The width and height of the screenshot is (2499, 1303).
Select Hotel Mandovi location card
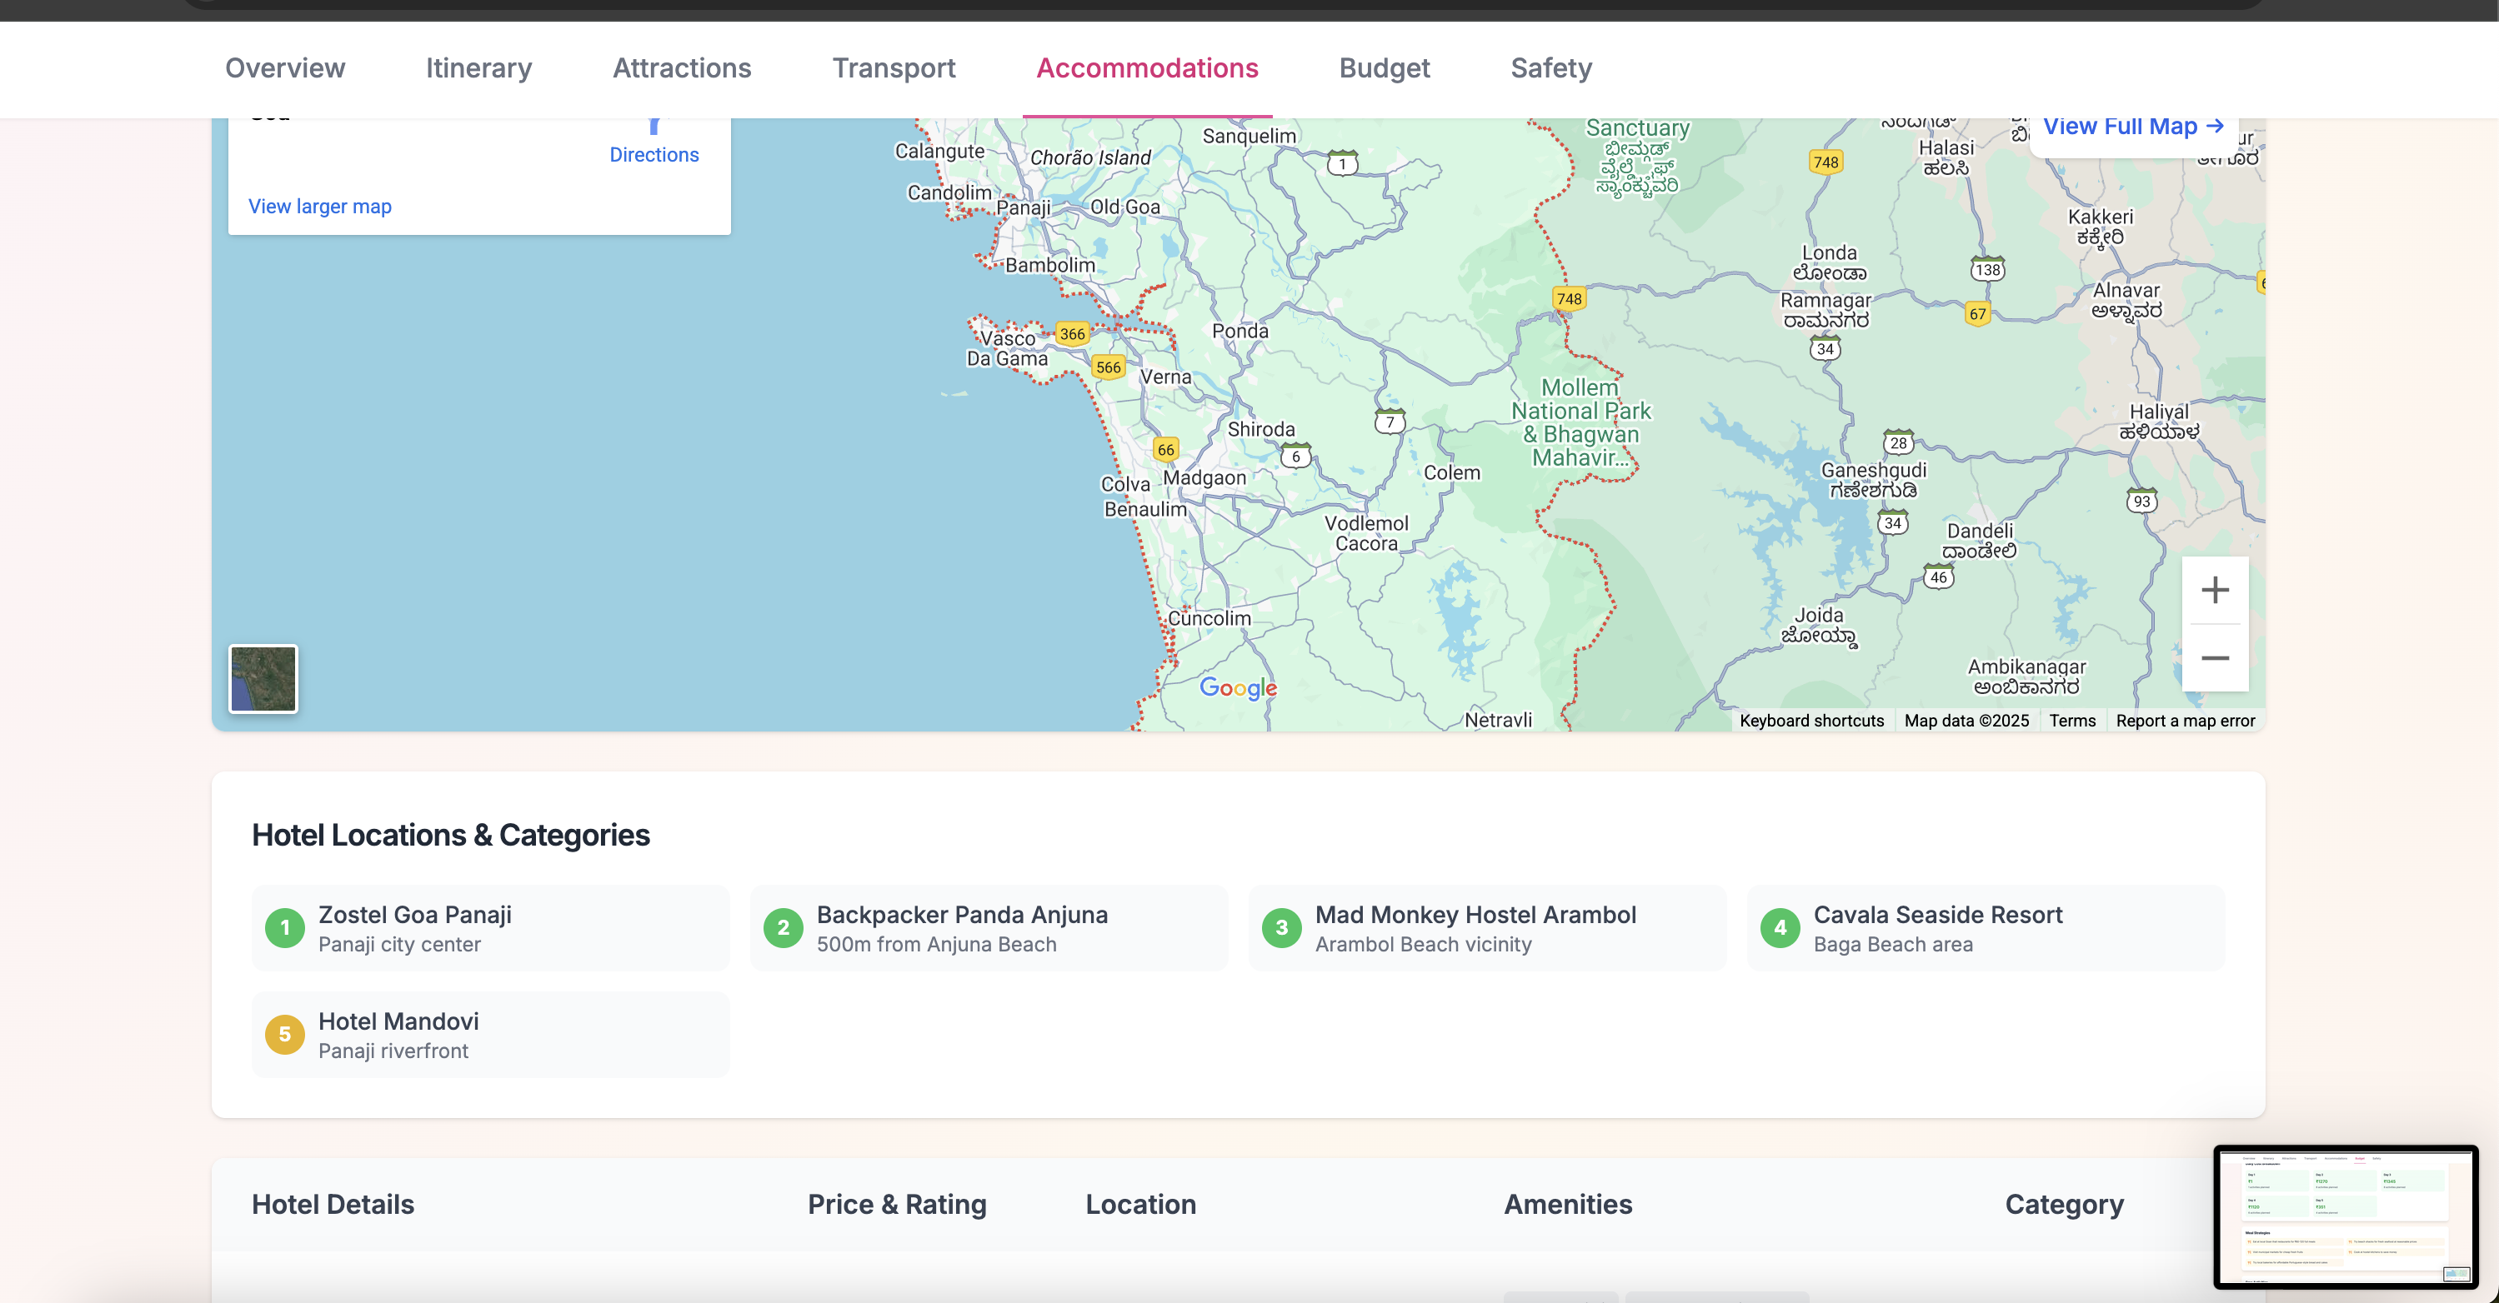point(490,1035)
